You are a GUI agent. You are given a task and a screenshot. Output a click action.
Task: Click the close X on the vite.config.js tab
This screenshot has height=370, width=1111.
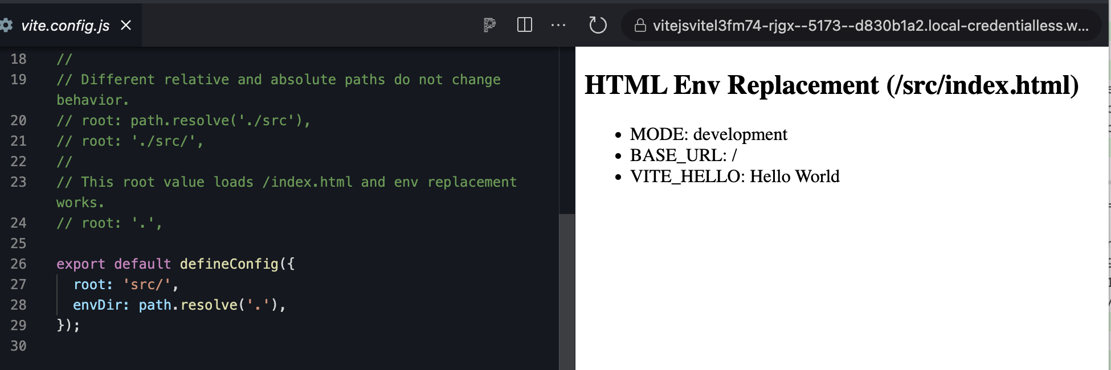tap(125, 25)
